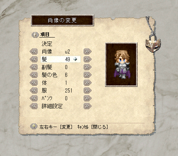Click the left arrow beside 体

click(x=34, y=83)
